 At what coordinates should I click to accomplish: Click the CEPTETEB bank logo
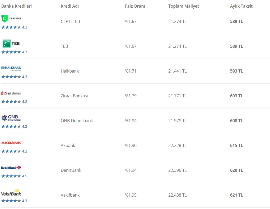[11, 18]
